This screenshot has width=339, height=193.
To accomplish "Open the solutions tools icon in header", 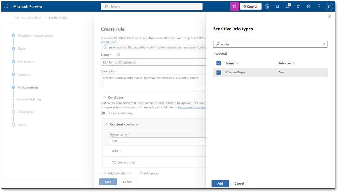I will click(267, 6).
